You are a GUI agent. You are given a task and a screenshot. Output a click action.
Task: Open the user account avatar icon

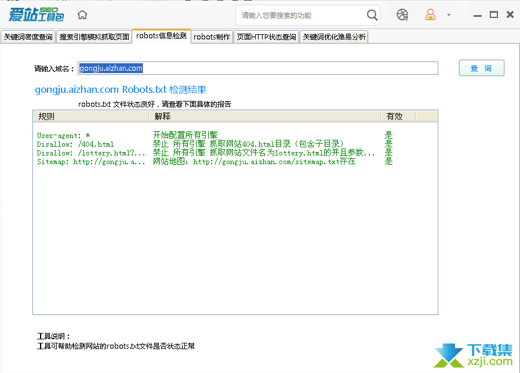pyautogui.click(x=430, y=15)
